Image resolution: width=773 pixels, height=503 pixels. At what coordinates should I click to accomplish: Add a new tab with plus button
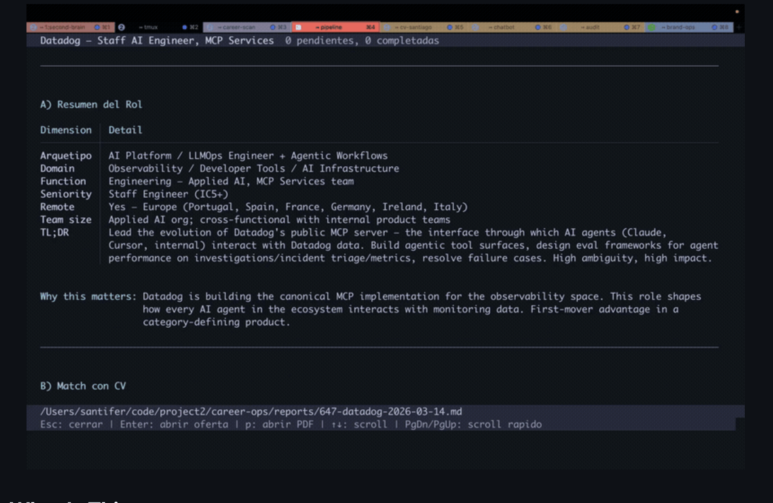(x=739, y=27)
